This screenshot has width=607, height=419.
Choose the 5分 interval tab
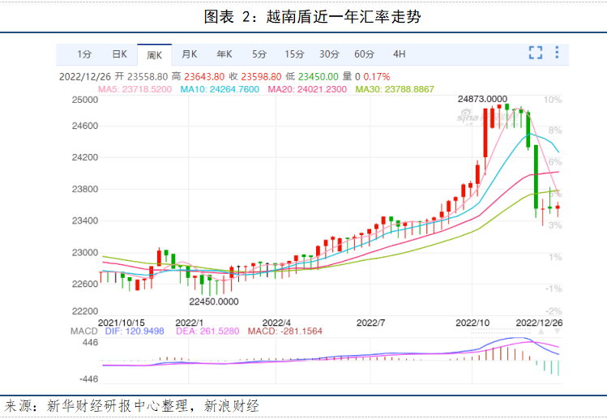point(259,54)
